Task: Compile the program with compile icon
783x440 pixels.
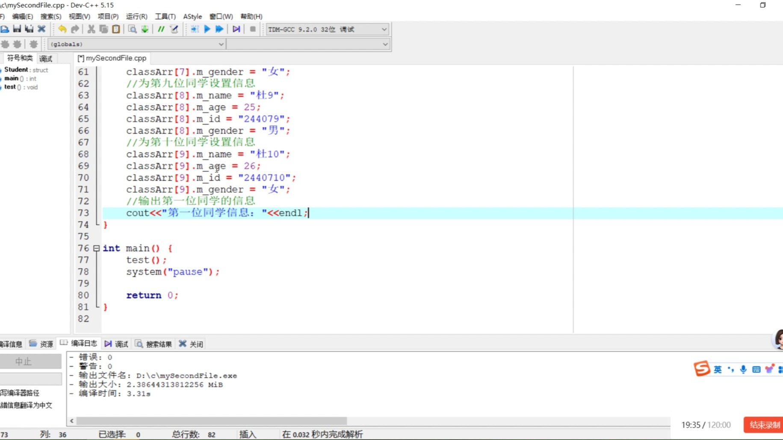Action: click(195, 29)
